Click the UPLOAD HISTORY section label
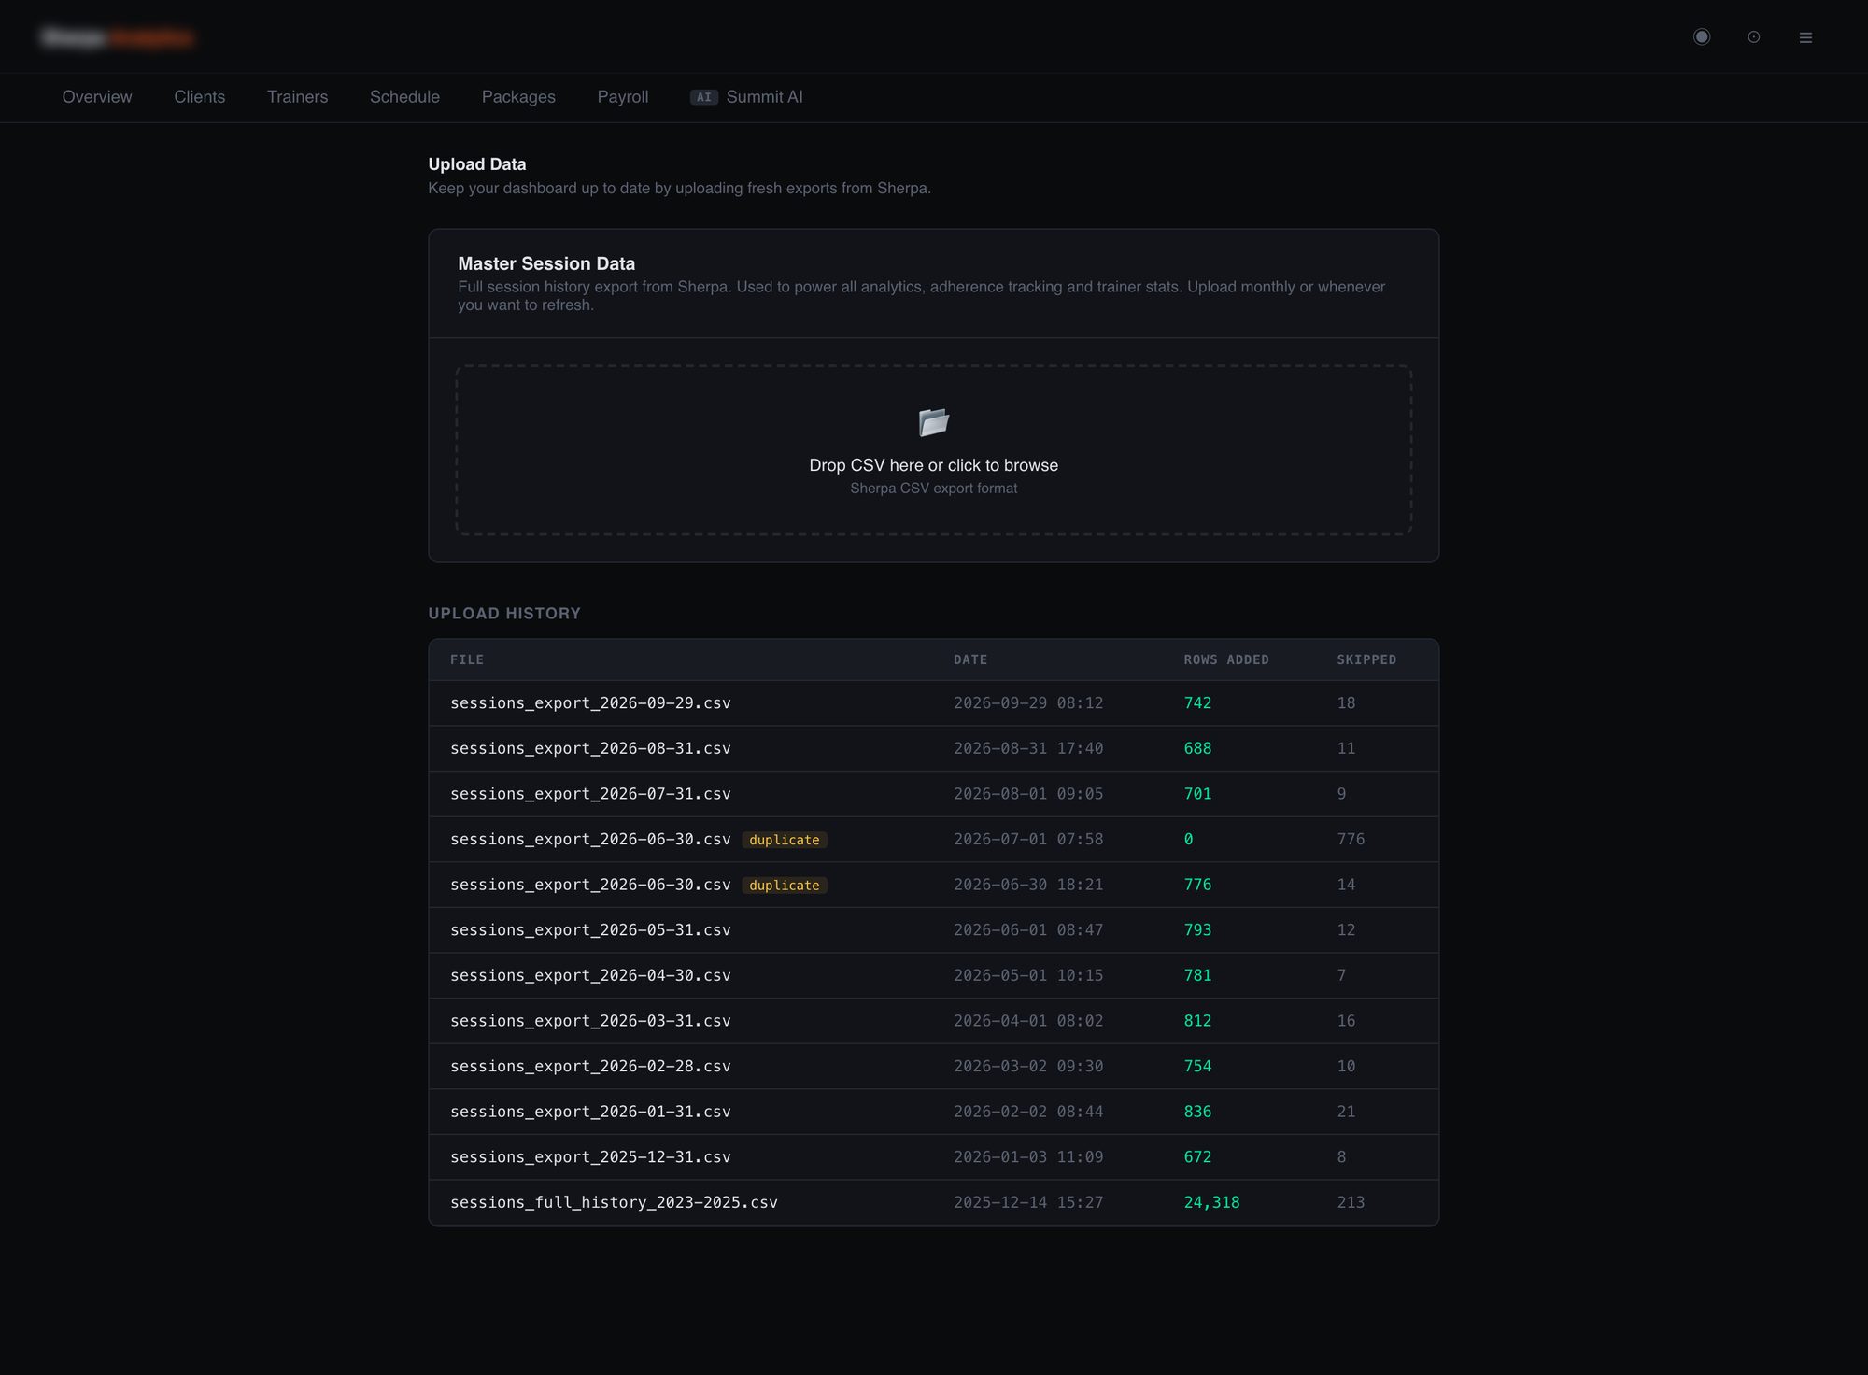 coord(504,614)
